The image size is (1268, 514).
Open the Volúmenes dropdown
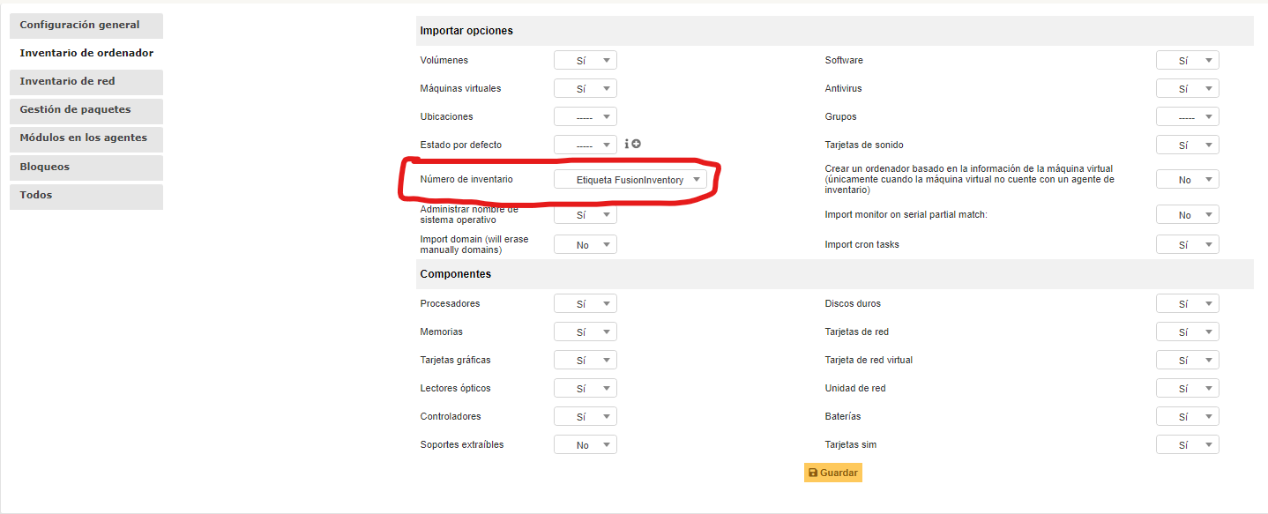585,60
